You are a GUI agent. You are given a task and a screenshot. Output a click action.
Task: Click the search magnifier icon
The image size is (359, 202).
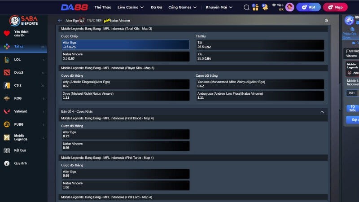coord(246,7)
